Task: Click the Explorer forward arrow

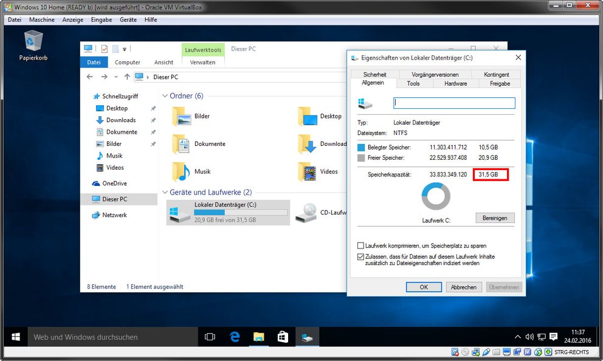Action: tap(104, 77)
